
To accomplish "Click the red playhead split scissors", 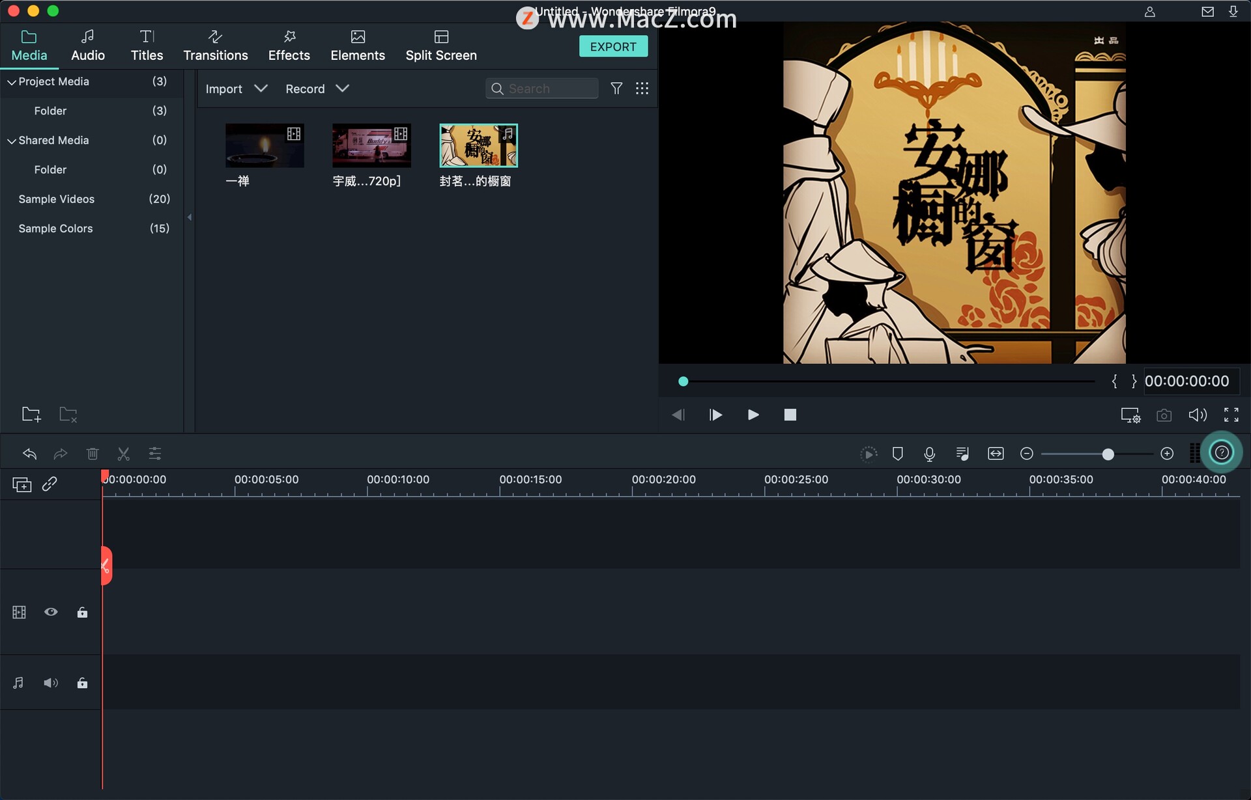I will [106, 566].
